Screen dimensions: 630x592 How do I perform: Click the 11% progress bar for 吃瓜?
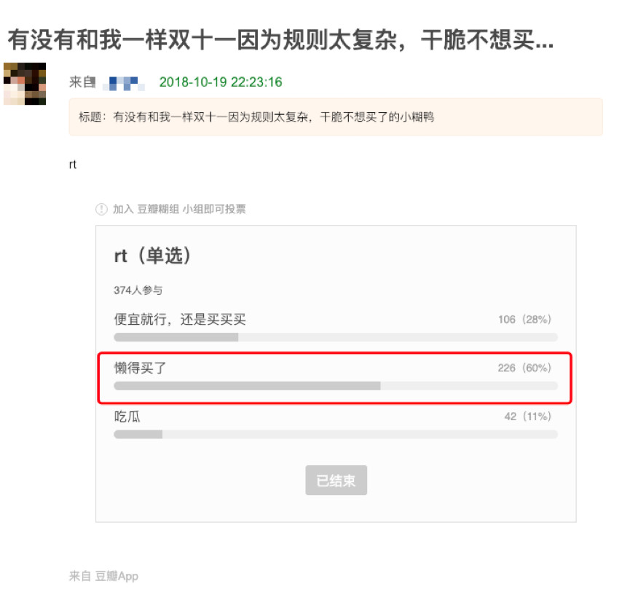[x=336, y=434]
